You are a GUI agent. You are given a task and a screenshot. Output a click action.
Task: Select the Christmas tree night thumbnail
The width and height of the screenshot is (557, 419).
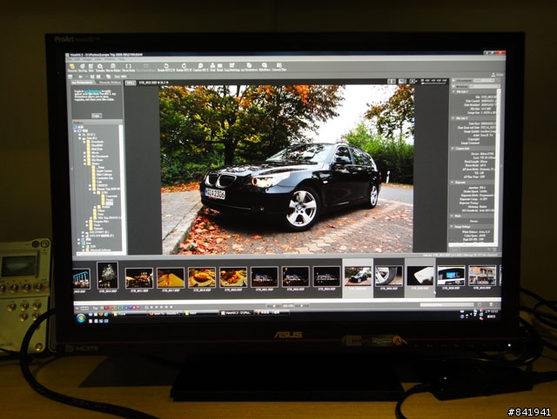107,276
